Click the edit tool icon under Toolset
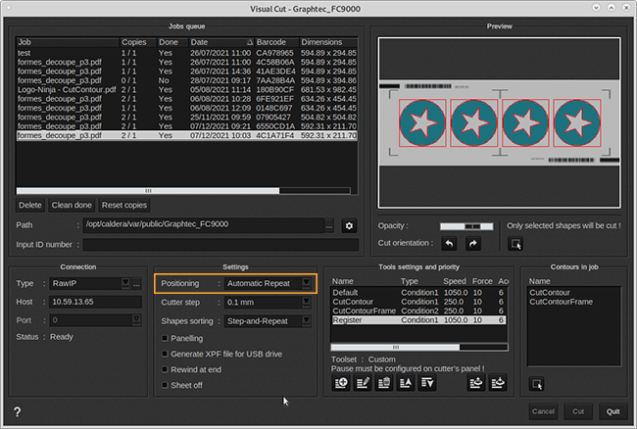 coord(362,384)
